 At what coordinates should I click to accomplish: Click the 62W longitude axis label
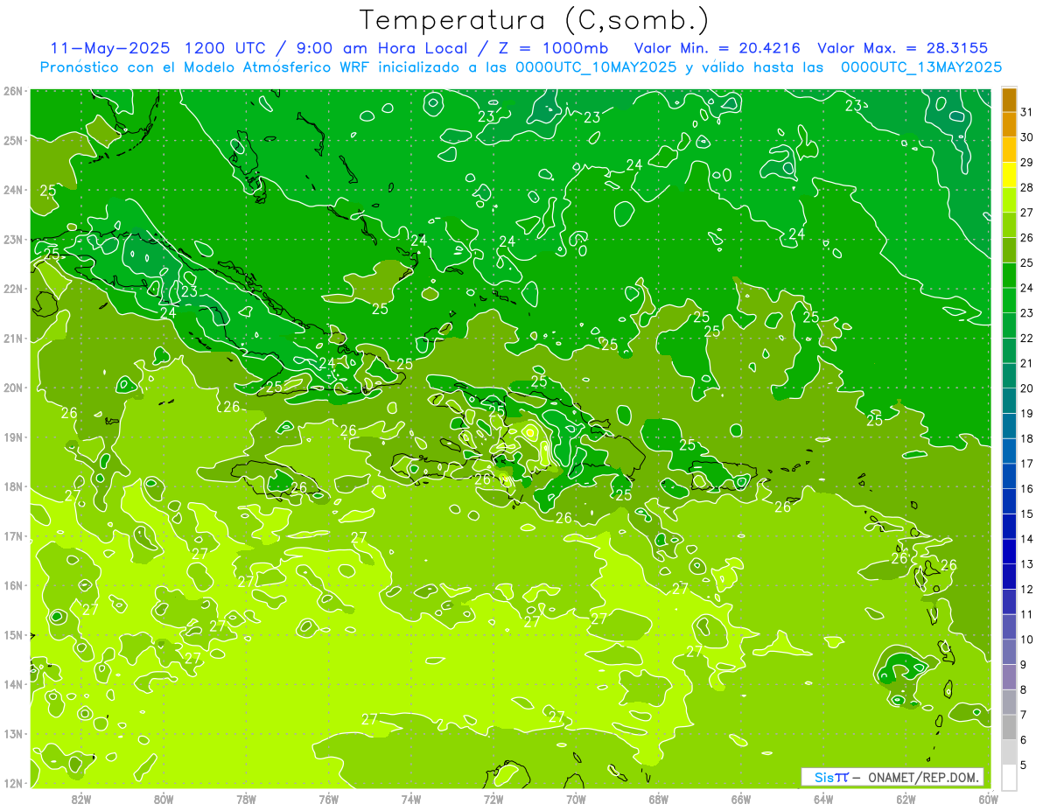pyautogui.click(x=906, y=799)
